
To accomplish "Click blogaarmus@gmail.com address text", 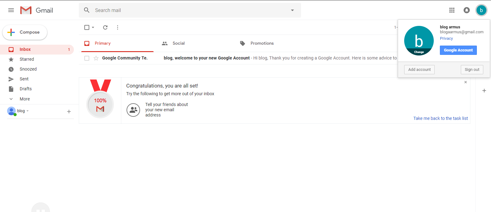I will click(x=462, y=32).
